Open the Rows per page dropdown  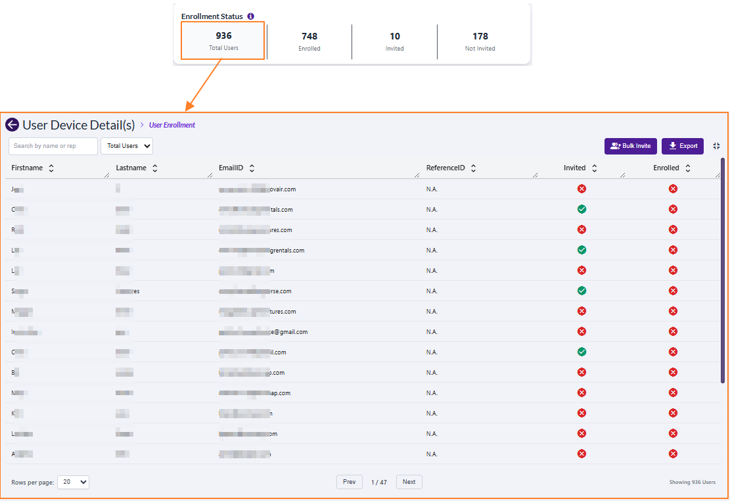click(x=73, y=482)
